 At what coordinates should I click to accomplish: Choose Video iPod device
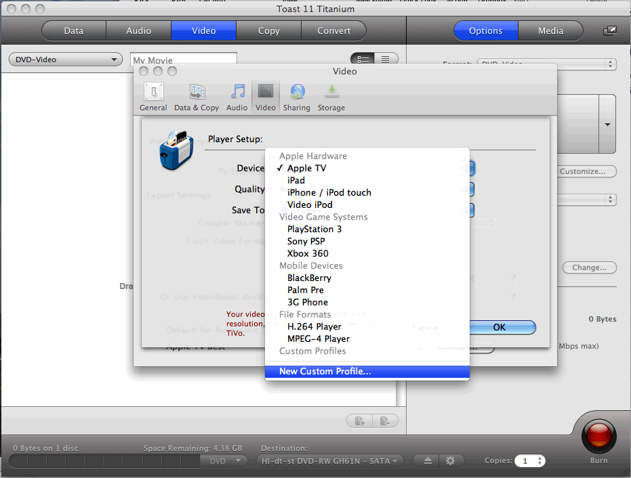point(367,204)
